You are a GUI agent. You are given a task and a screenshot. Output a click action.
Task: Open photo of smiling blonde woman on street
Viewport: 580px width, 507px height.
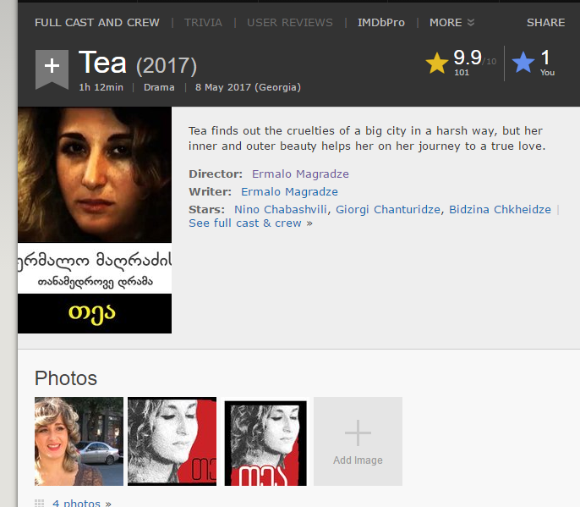79,441
